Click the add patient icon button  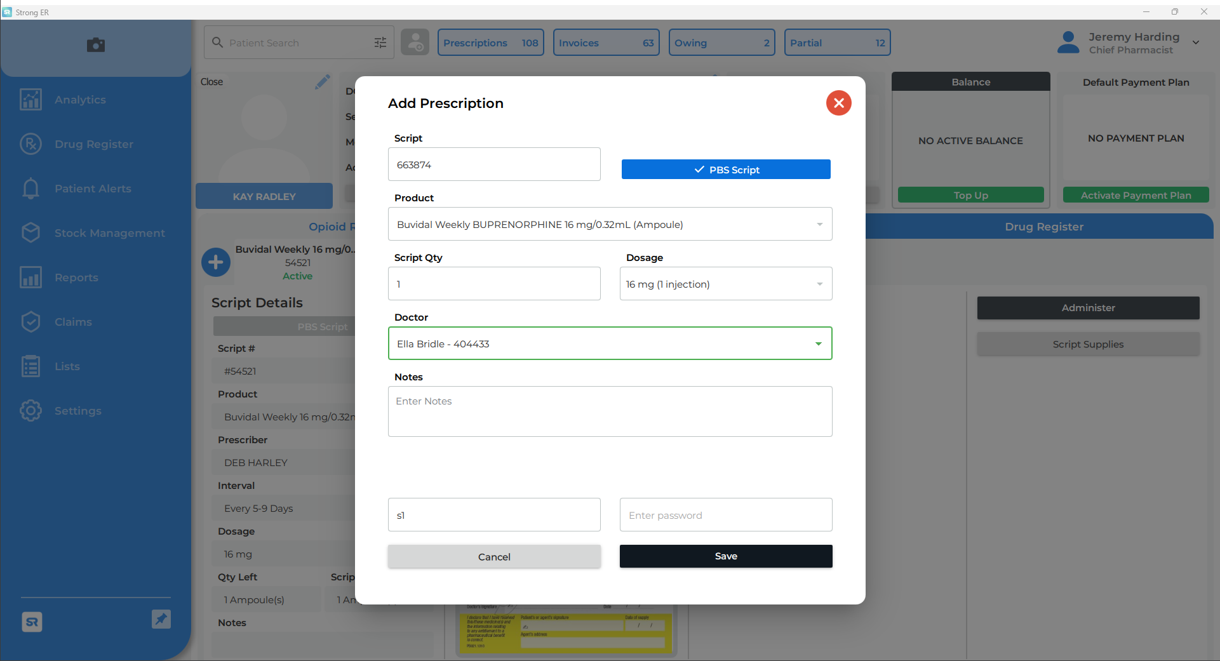415,43
